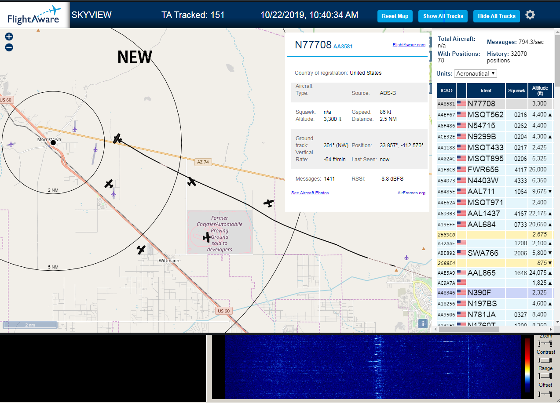Select the black aircraft left of the info panel
The image size is (560, 403).
tap(268, 203)
